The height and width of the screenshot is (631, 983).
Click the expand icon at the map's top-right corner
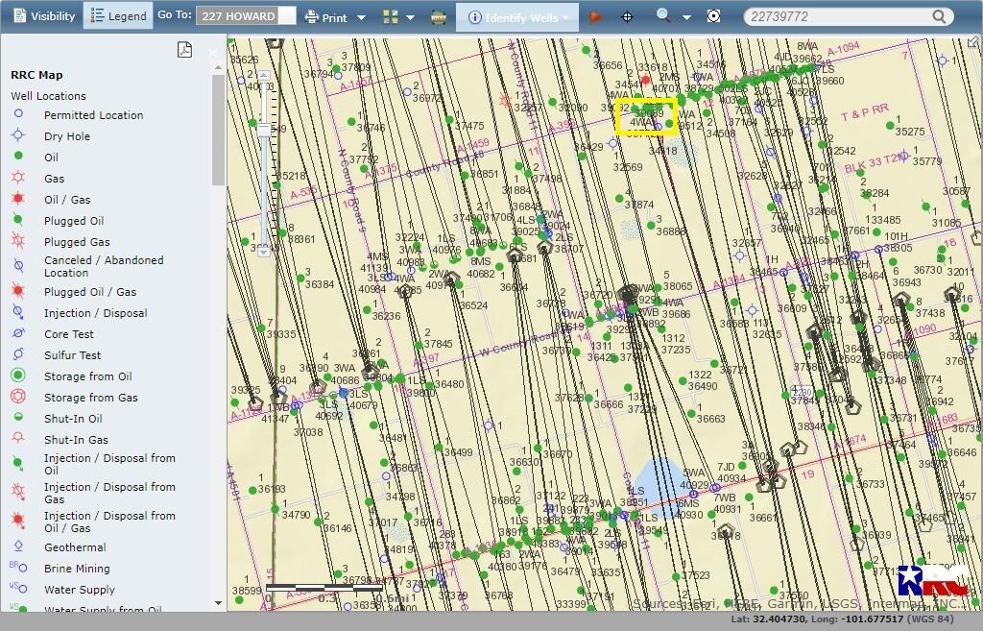pyautogui.click(x=973, y=42)
